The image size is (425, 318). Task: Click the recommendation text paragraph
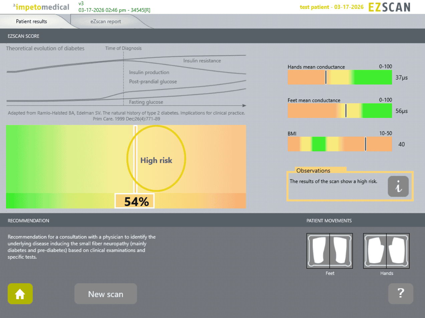coord(81,247)
